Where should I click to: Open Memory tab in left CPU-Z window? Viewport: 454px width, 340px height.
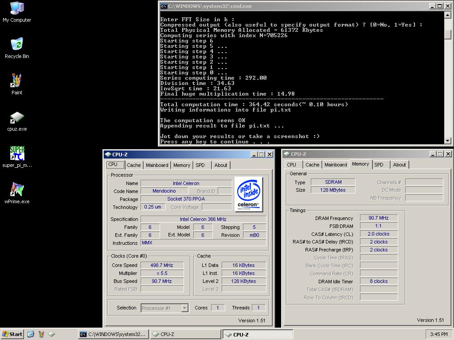(x=182, y=165)
